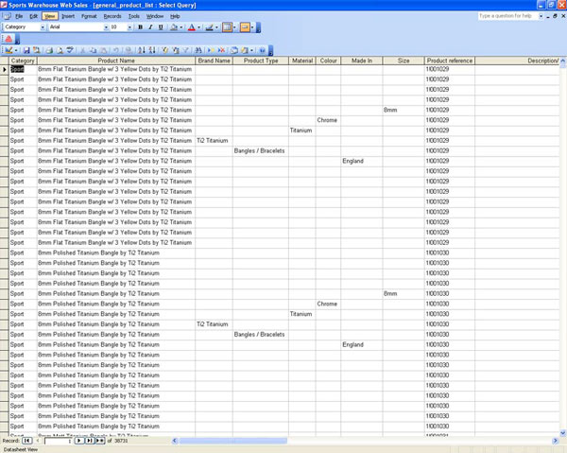Viewport: 567px width, 453px height.
Task: Click the Find binoculars icon
Action: coord(196,49)
